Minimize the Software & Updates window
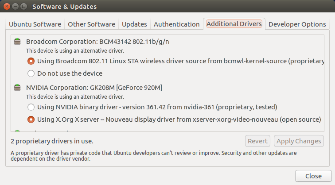Screen dimensions: 335x185 [x=15, y=6]
